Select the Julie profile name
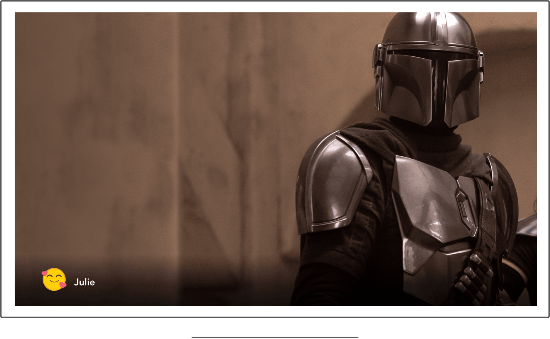The width and height of the screenshot is (550, 339). pyautogui.click(x=84, y=282)
